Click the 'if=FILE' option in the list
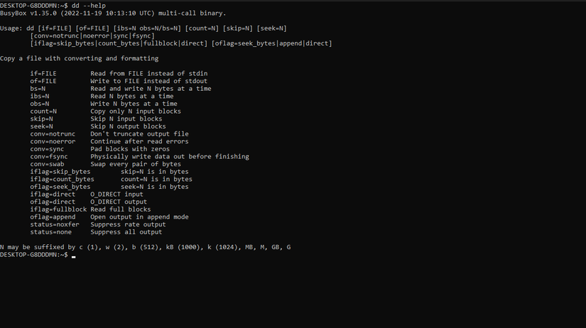The image size is (586, 328). tap(43, 73)
